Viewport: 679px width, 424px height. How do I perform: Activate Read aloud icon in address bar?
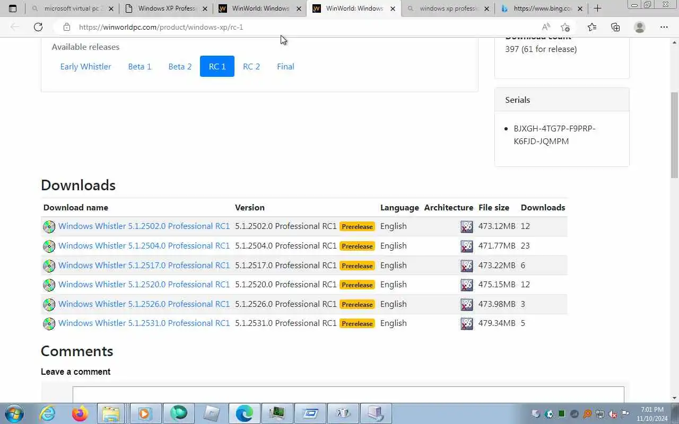pyautogui.click(x=546, y=27)
